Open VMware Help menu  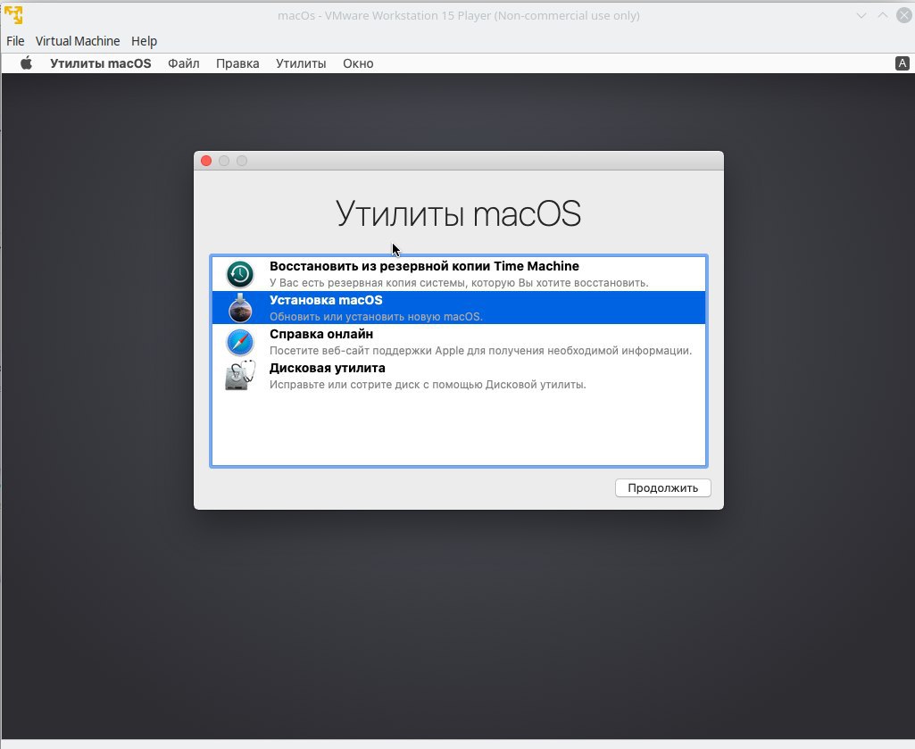point(144,41)
